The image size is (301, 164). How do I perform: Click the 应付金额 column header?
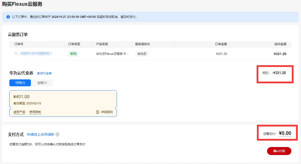[x=280, y=44]
